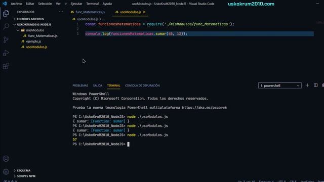Click the sumar call on line 3
Image resolution: width=324 pixels, height=182 pixels.
pyautogui.click(x=161, y=34)
